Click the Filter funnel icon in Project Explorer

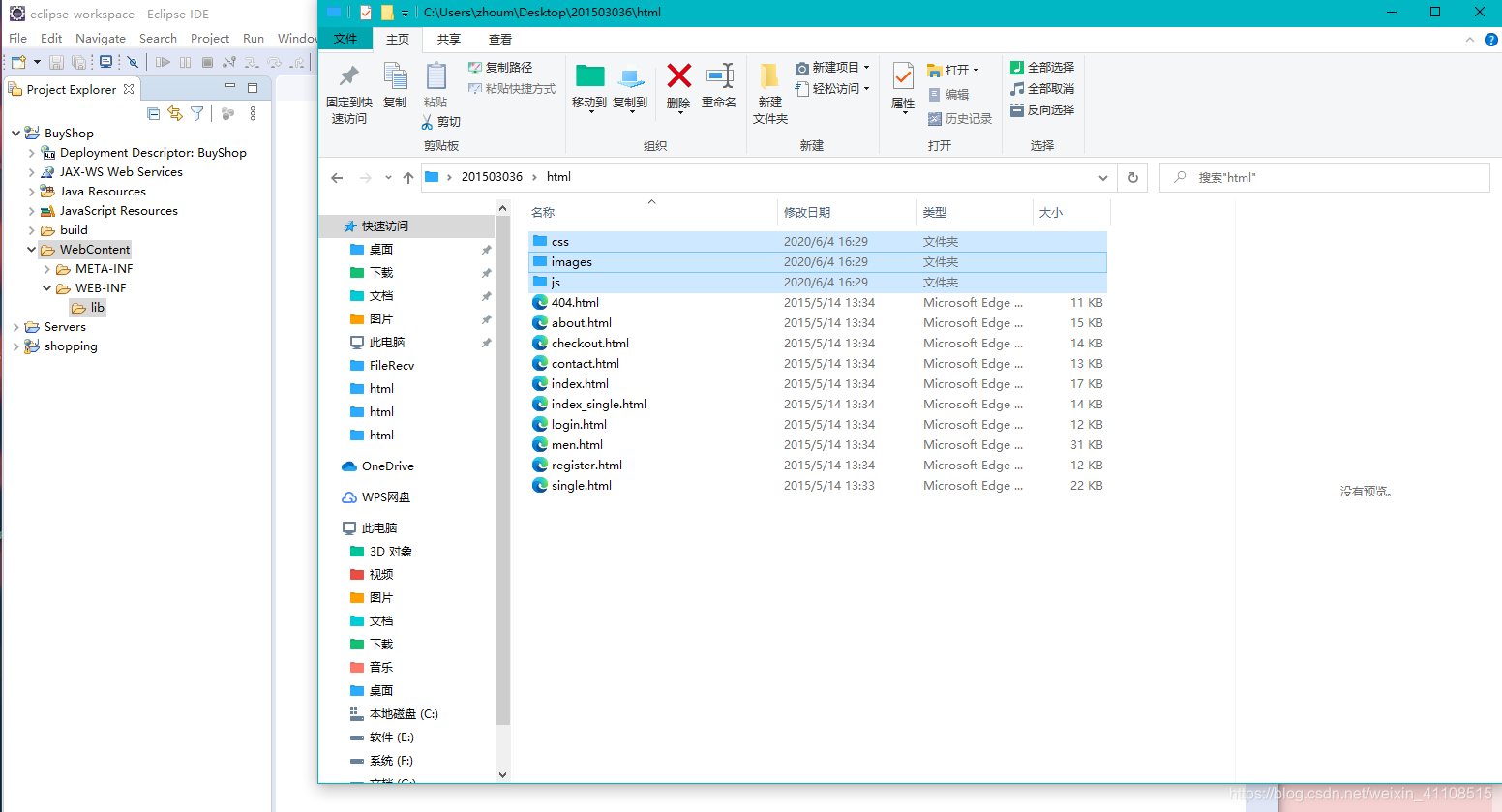pyautogui.click(x=197, y=113)
